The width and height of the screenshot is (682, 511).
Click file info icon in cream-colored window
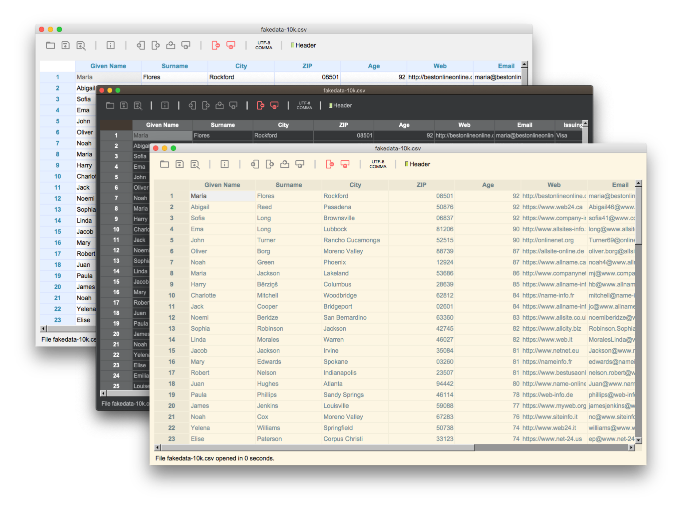pos(224,164)
